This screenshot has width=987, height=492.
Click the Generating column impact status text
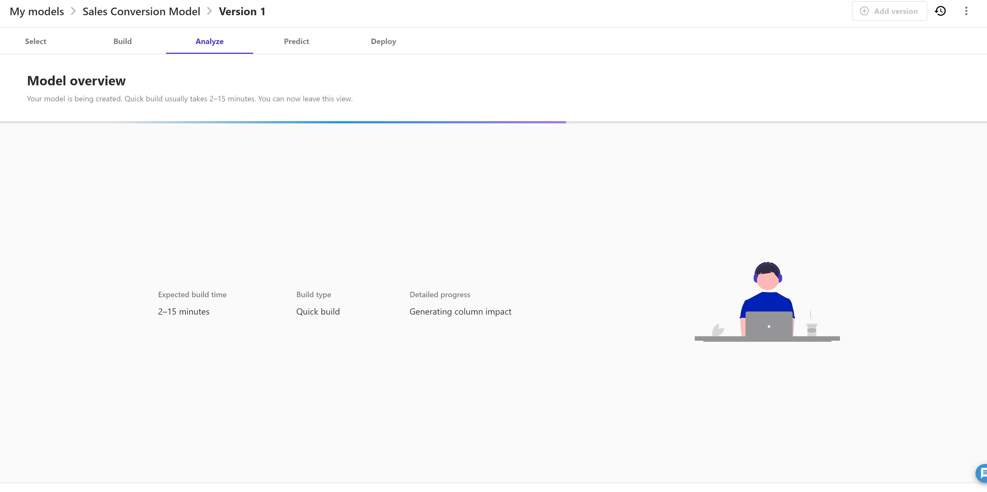[460, 312]
